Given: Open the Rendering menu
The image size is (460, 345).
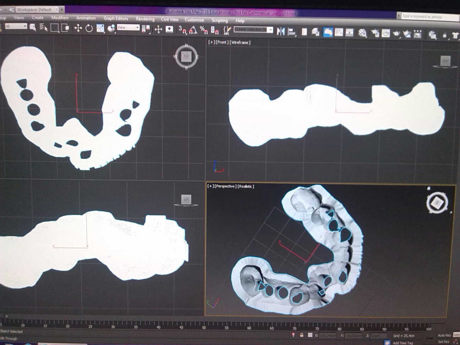Looking at the screenshot, I should click(145, 19).
